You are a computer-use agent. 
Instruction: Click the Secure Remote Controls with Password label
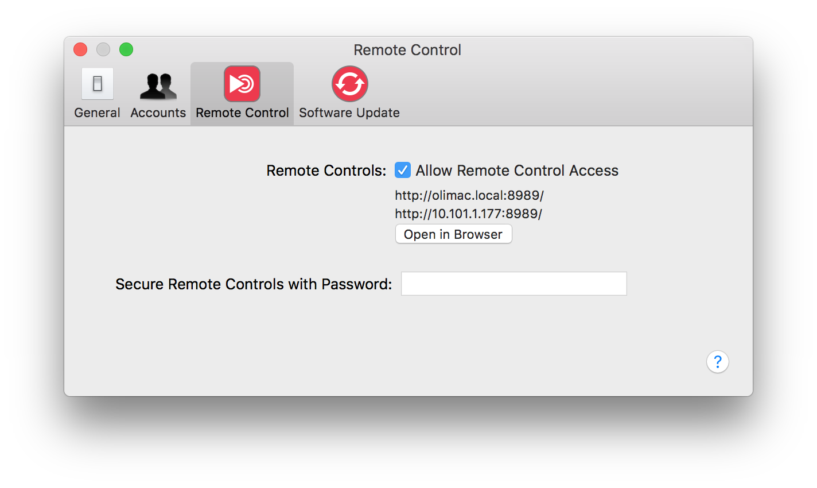click(254, 284)
